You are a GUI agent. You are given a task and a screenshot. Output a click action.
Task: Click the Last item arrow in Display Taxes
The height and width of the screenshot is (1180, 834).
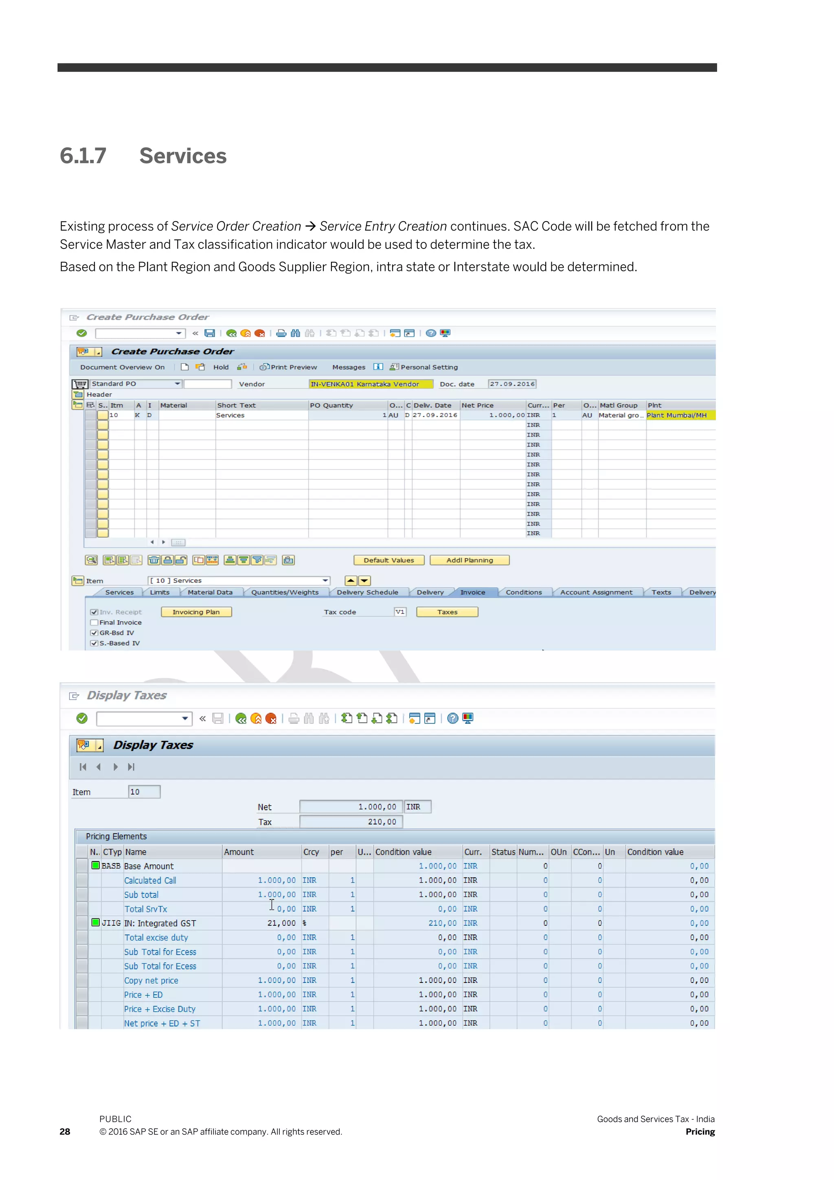click(131, 767)
